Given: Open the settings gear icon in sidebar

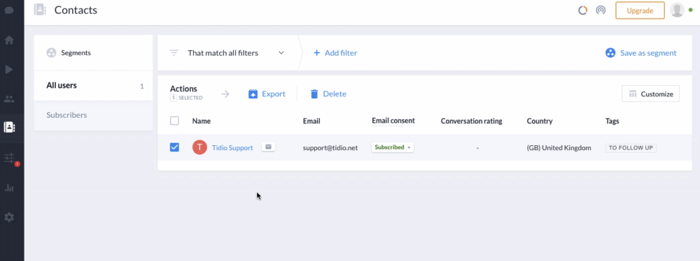Looking at the screenshot, I should click(x=9, y=217).
